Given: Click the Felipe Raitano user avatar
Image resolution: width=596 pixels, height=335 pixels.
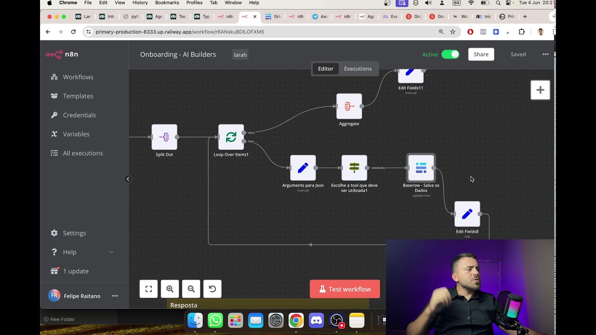Looking at the screenshot, I should (54, 296).
